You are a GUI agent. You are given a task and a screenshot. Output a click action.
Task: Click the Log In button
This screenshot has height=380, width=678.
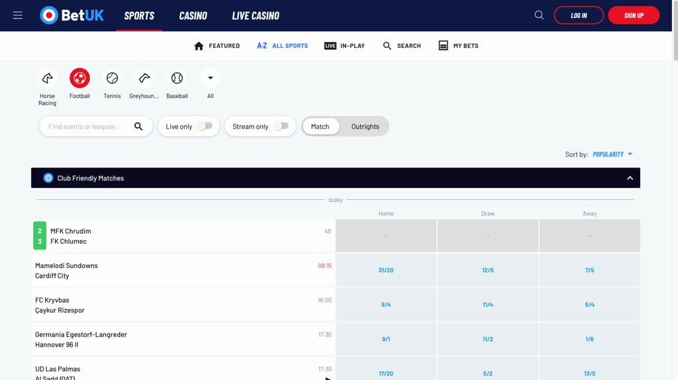(579, 16)
